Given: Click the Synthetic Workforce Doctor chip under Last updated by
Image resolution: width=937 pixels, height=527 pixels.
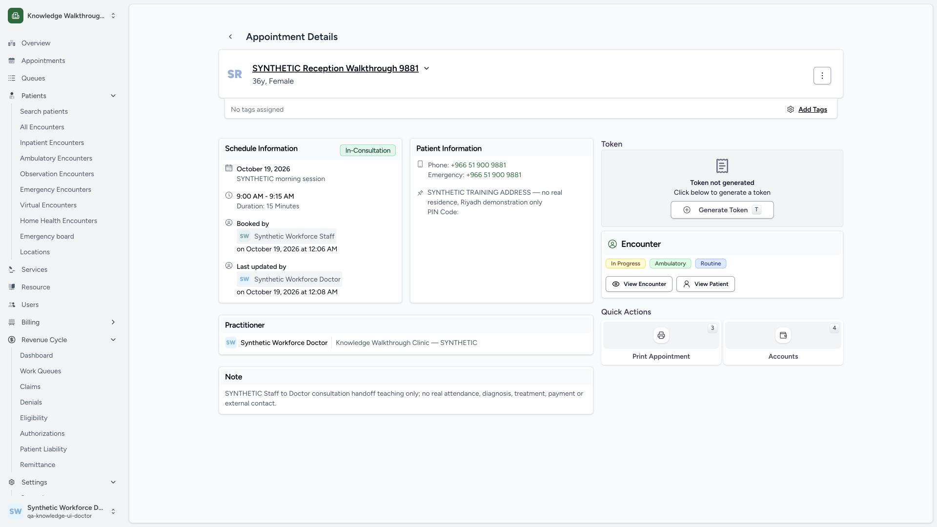Looking at the screenshot, I should pos(289,280).
